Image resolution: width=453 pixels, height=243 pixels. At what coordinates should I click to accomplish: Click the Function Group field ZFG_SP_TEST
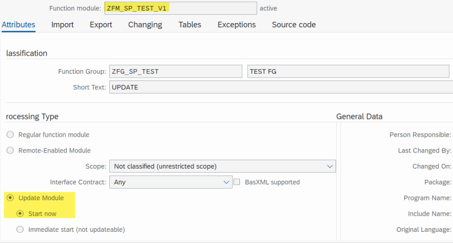[x=175, y=72]
